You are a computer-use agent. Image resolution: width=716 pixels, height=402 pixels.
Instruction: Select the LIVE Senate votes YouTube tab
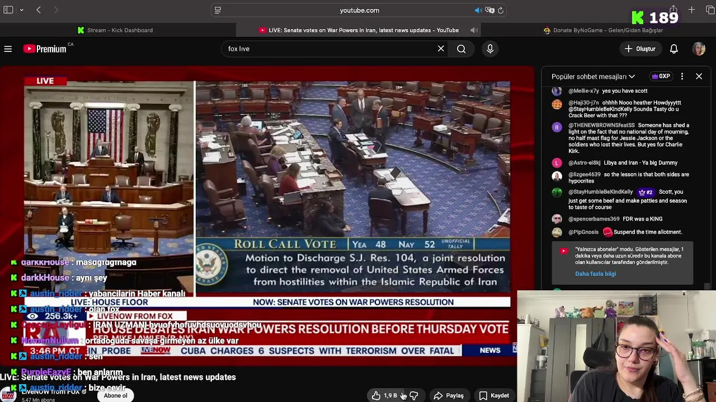pos(358,30)
